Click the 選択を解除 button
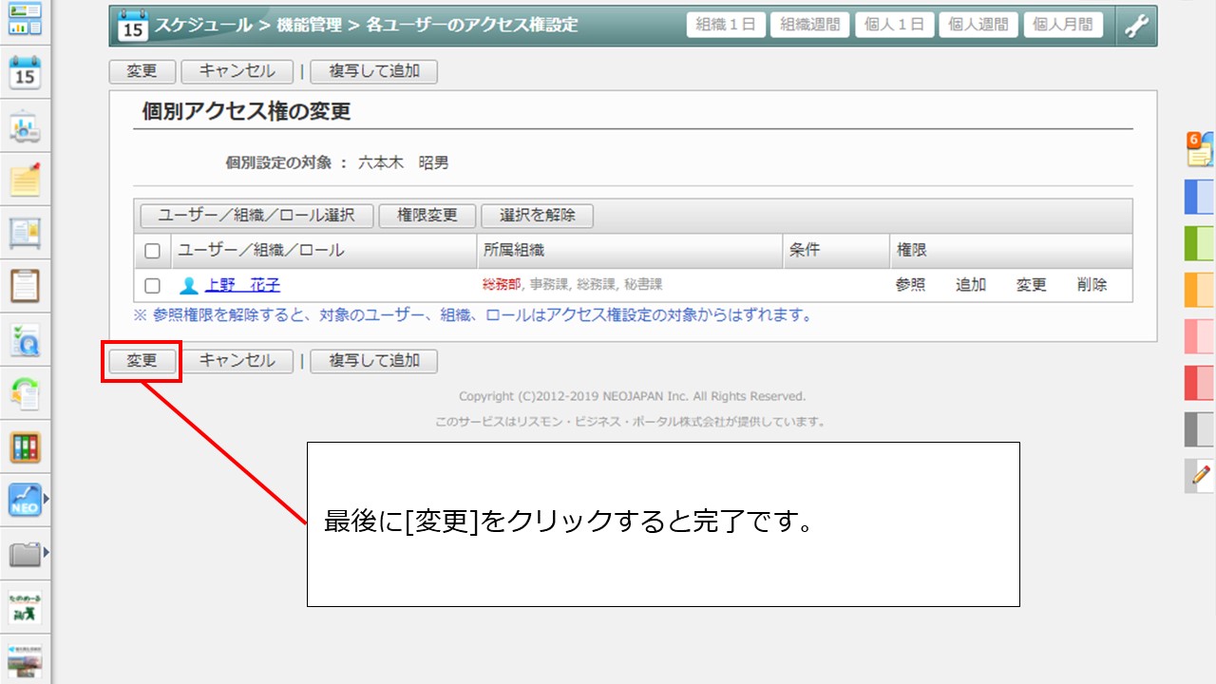The image size is (1216, 684). point(538,216)
